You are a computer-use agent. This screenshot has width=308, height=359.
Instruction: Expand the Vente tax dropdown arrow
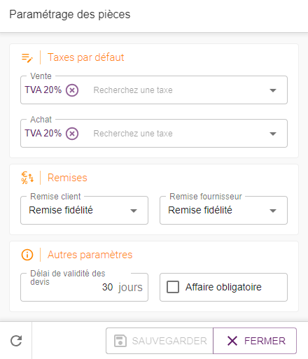coord(273,90)
